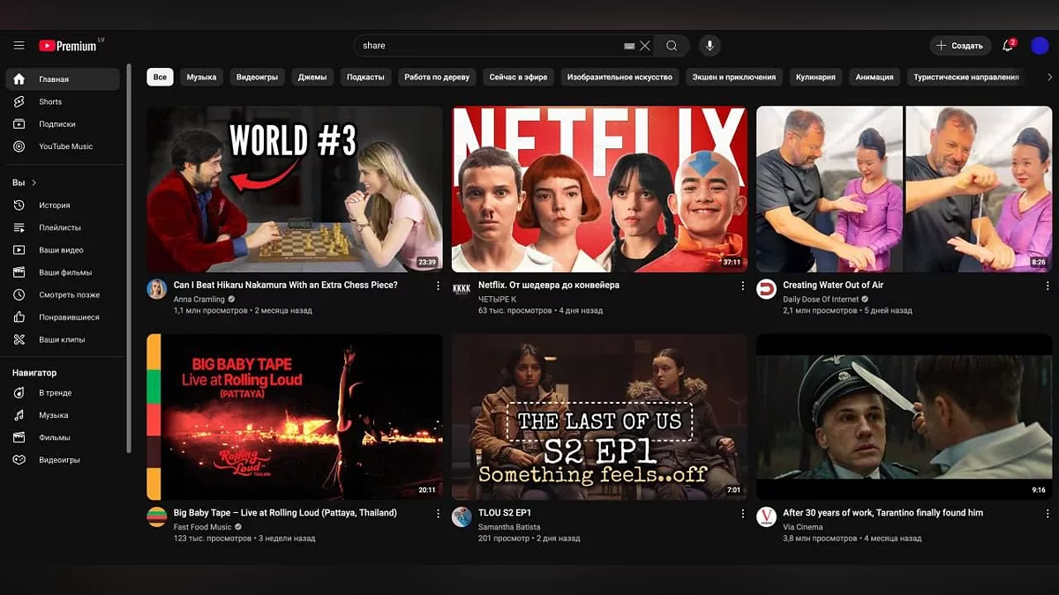Select the "Музыка" filter chip
This screenshot has height=595, width=1059.
[x=201, y=78]
